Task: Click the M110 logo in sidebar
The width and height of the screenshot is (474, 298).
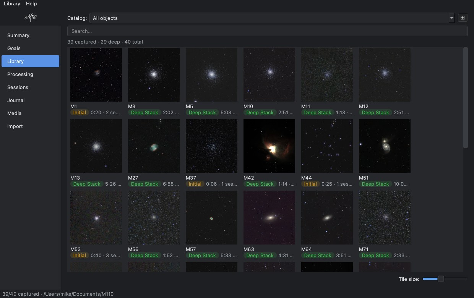Action: click(x=31, y=17)
